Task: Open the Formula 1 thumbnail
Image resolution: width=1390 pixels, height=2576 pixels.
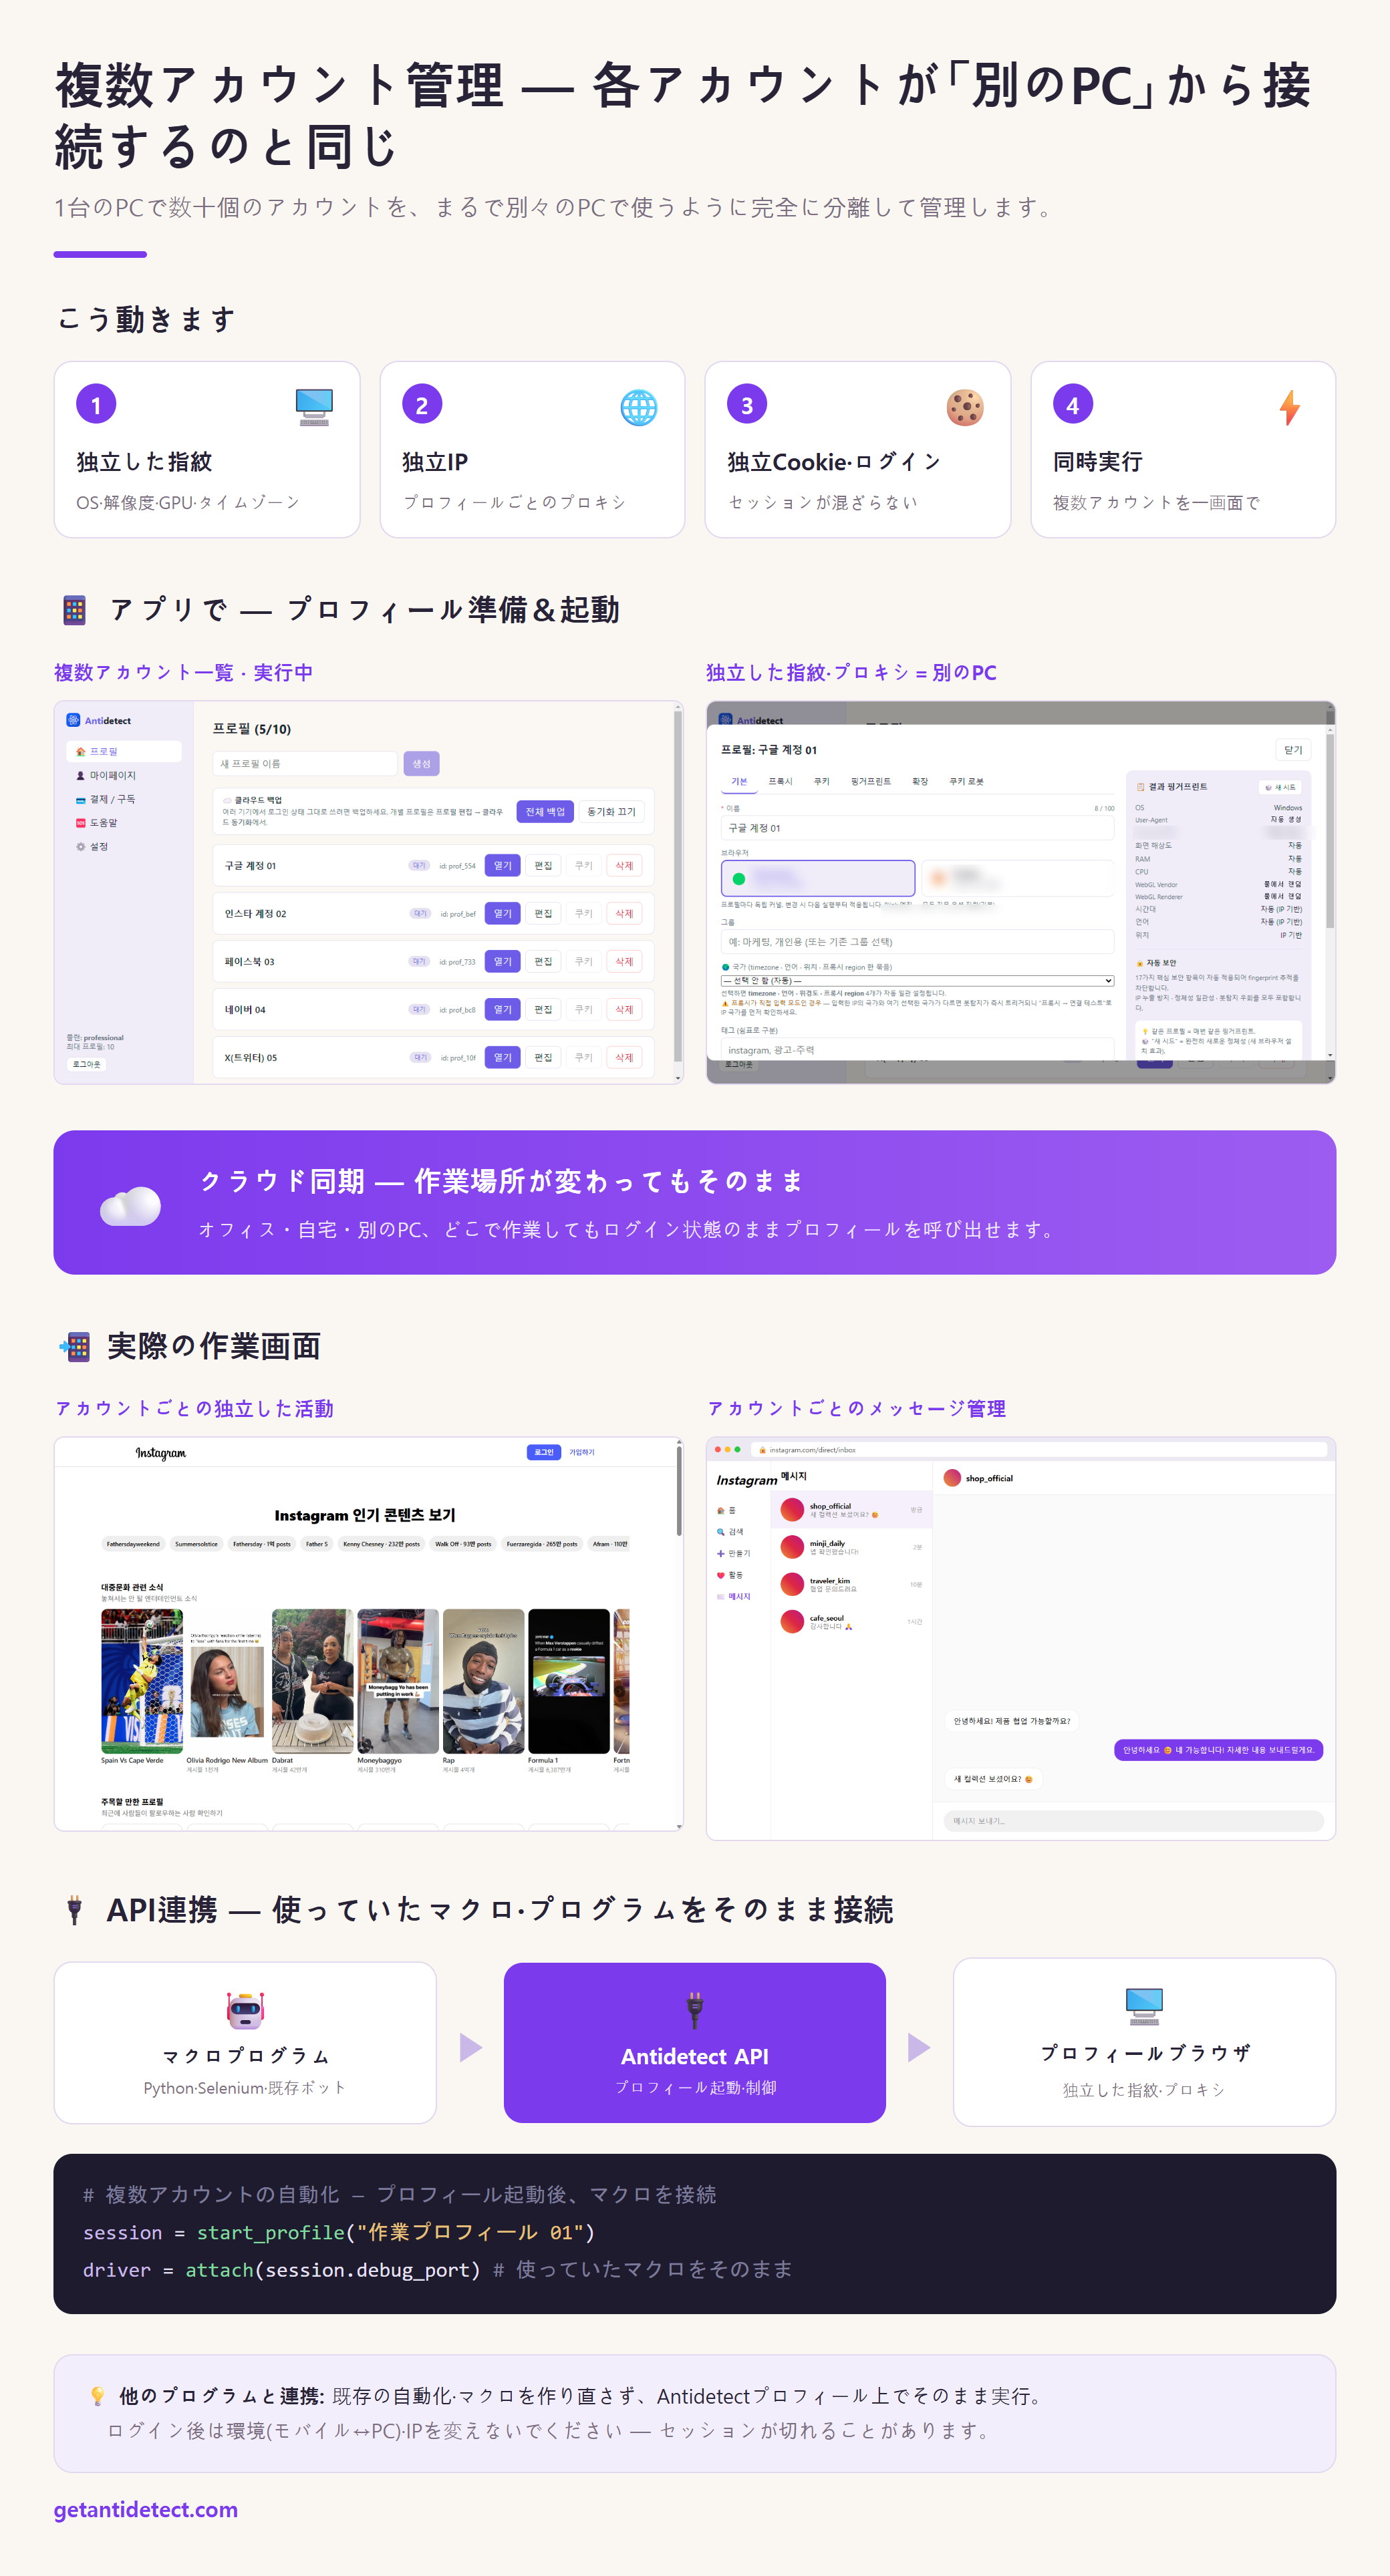Action: point(569,1681)
